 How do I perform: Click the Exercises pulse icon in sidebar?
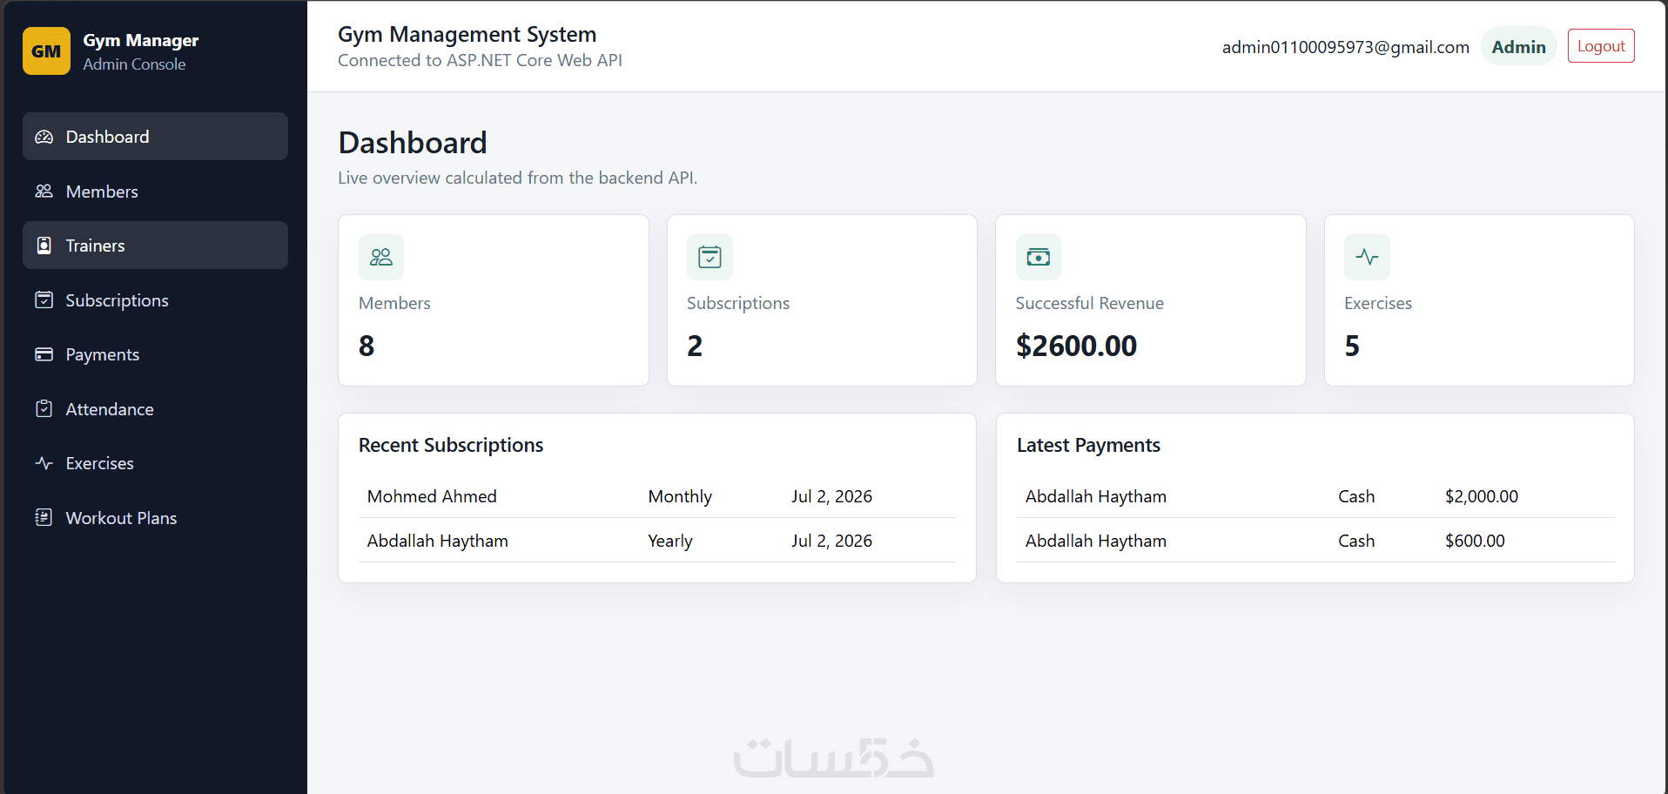click(44, 463)
